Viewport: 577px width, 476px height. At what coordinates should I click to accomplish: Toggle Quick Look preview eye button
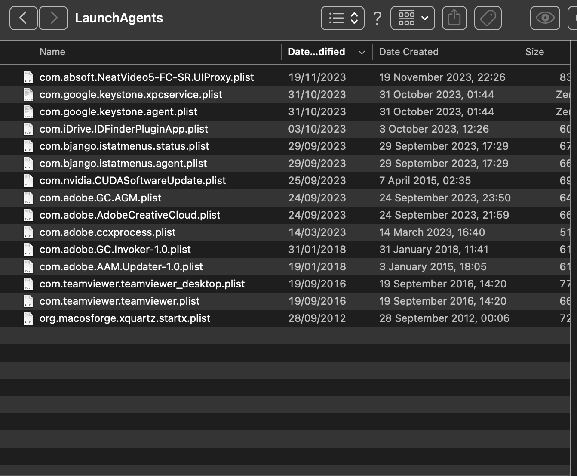pyautogui.click(x=545, y=18)
